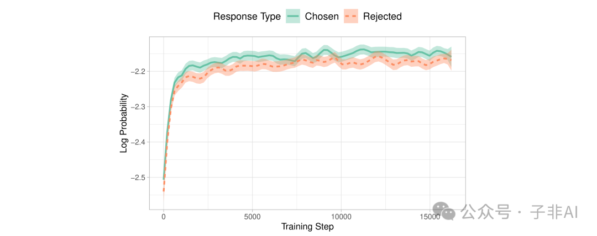Select the Chosen legend label text
This screenshot has height=236, width=597.
click(322, 17)
